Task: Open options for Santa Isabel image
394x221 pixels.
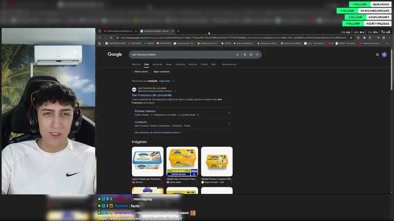Action: (197, 182)
